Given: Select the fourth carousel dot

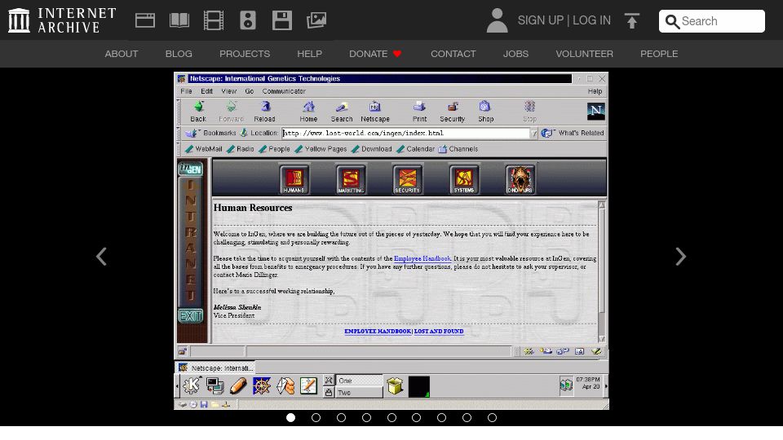Looking at the screenshot, I should 366,417.
